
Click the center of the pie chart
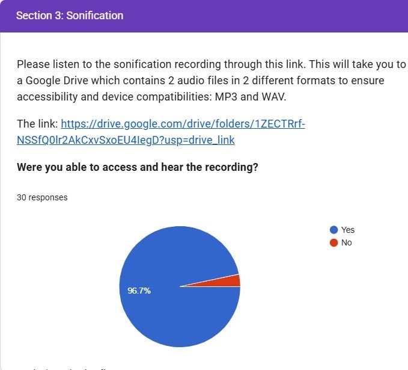pyautogui.click(x=180, y=287)
